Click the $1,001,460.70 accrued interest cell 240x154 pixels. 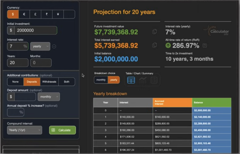point(172,150)
